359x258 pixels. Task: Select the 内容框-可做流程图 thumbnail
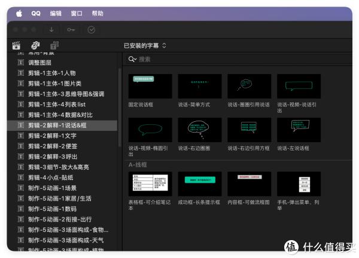point(249,184)
